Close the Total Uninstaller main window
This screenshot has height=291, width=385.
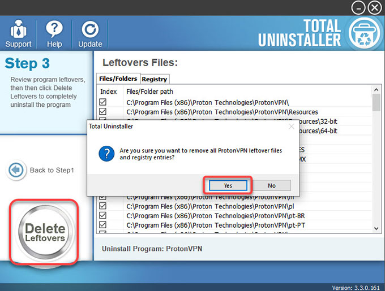coord(375,8)
